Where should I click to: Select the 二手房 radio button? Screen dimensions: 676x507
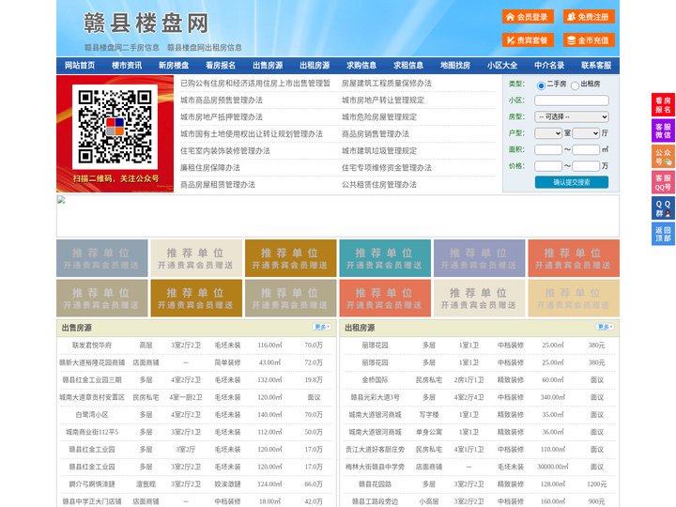click(541, 85)
